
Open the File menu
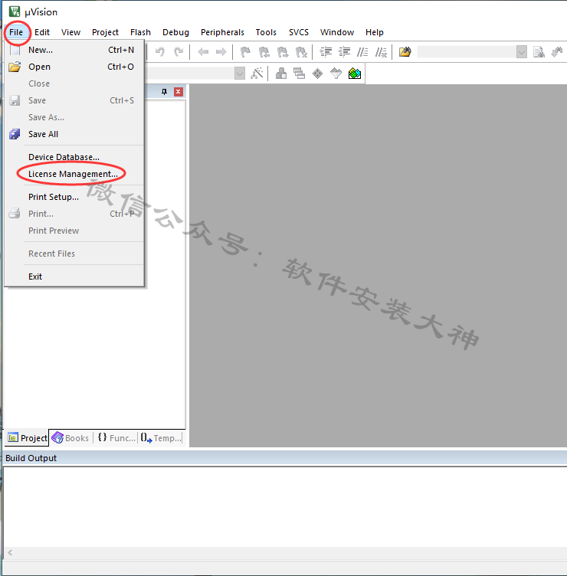point(16,32)
